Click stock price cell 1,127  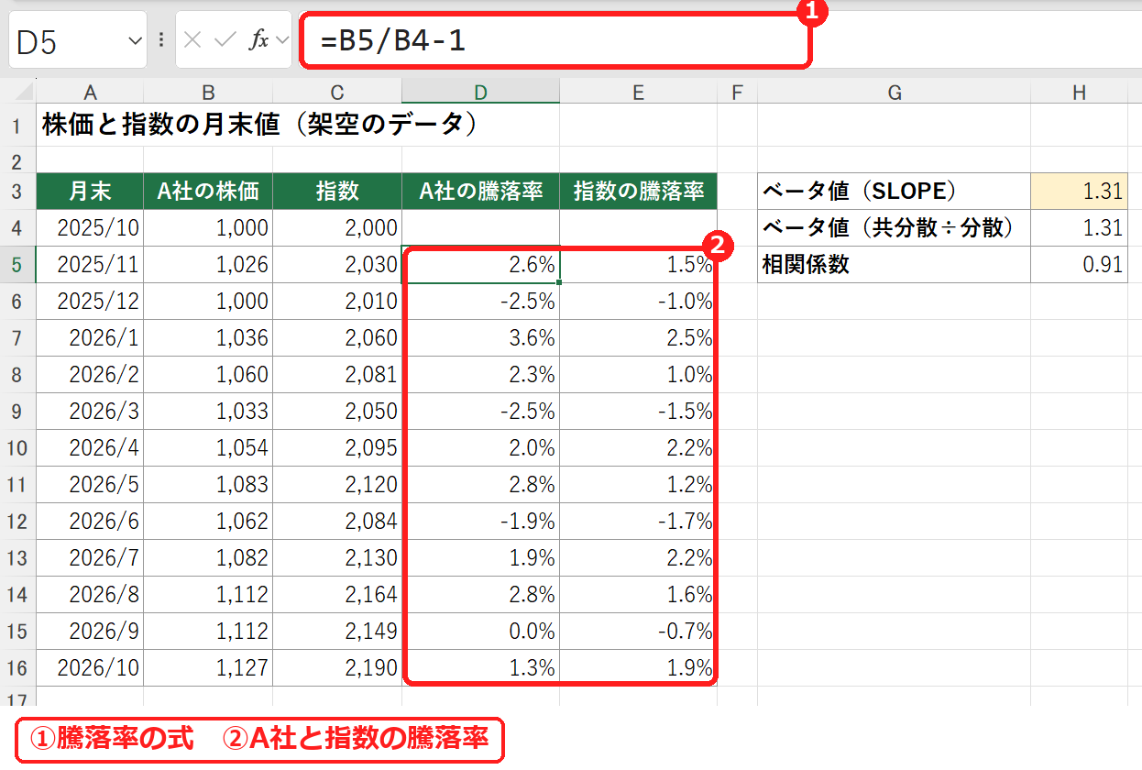(208, 668)
